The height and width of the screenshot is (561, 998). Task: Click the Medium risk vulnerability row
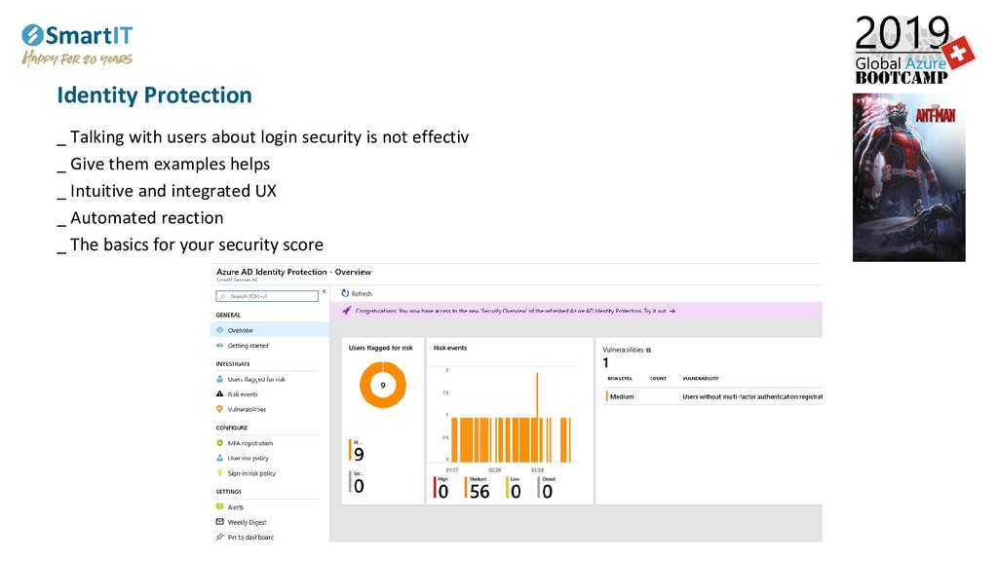[x=711, y=396]
